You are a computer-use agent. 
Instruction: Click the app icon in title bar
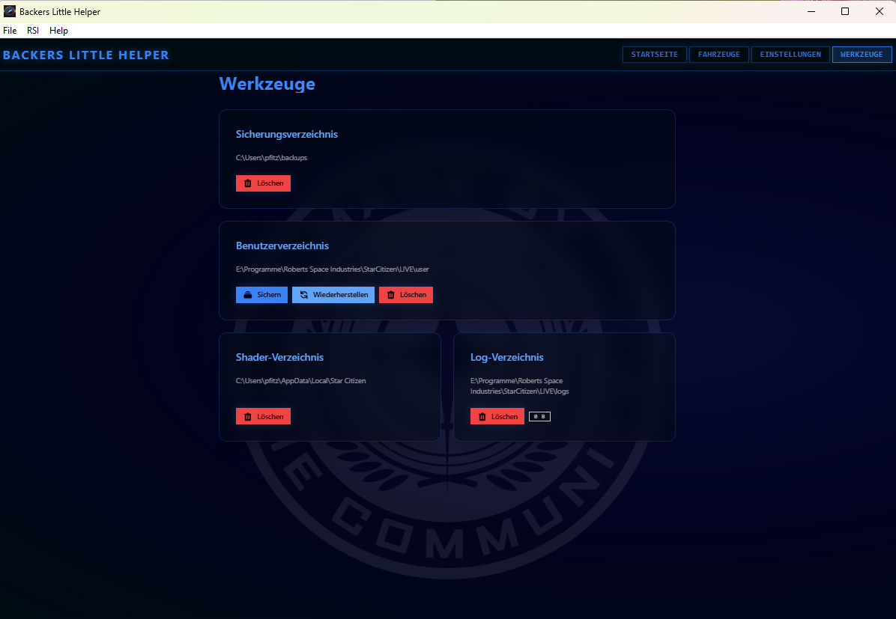(10, 11)
